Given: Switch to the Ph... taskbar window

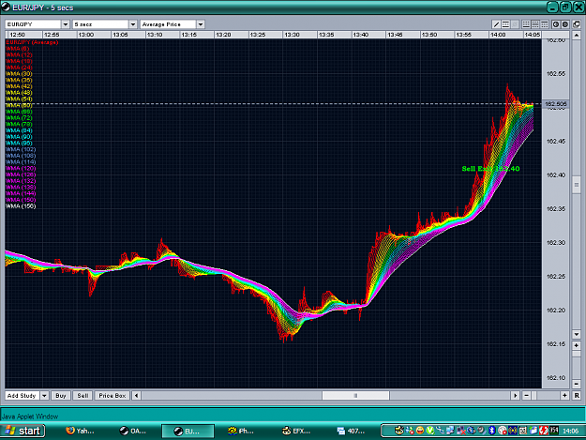Looking at the screenshot, I should 242,431.
